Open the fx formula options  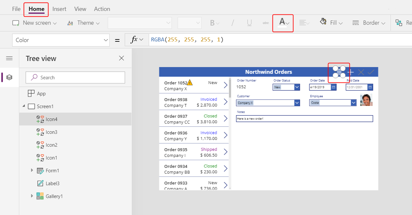137,40
